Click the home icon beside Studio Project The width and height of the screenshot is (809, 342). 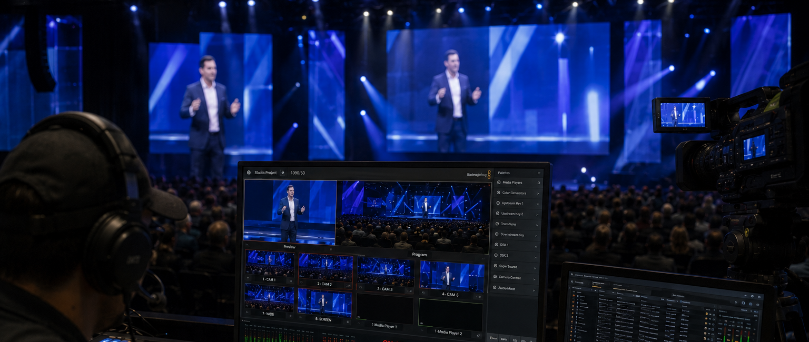click(x=249, y=173)
